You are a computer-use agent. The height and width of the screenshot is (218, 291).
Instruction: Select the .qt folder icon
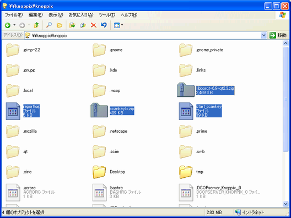[x=13, y=152]
